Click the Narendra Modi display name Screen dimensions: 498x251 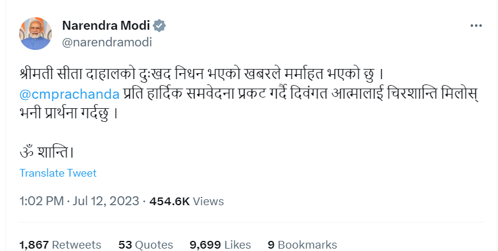point(106,26)
